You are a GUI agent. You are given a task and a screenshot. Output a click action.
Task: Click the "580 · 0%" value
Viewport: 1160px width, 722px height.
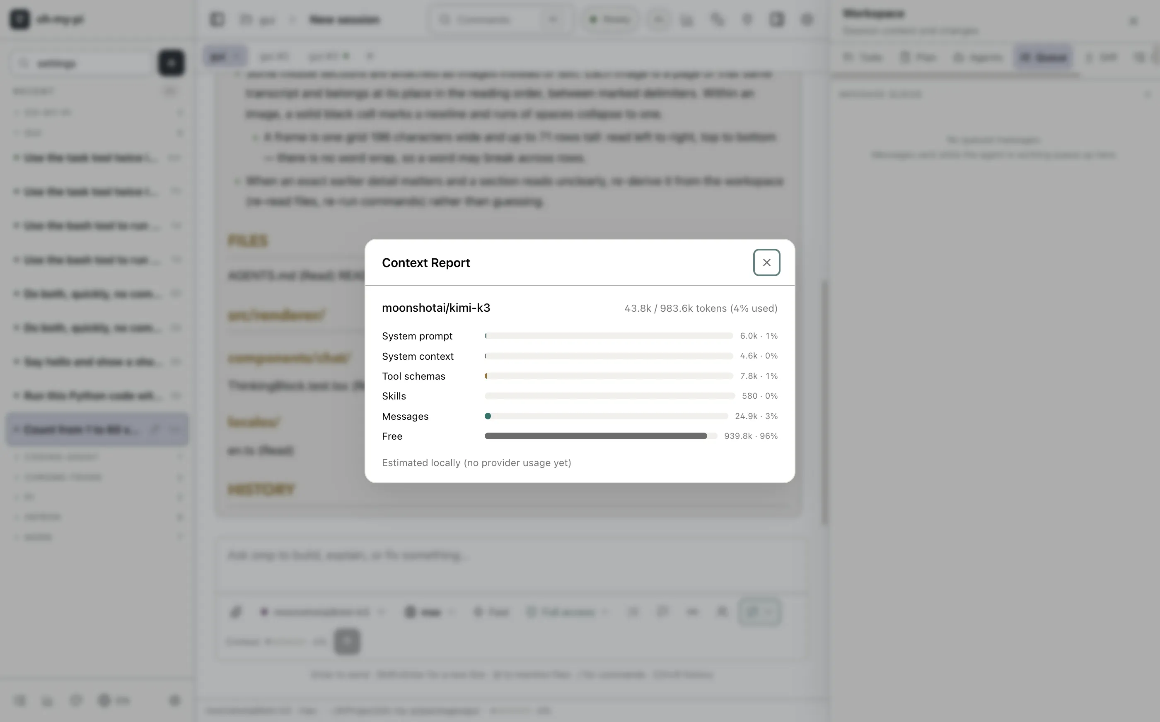tap(760, 396)
